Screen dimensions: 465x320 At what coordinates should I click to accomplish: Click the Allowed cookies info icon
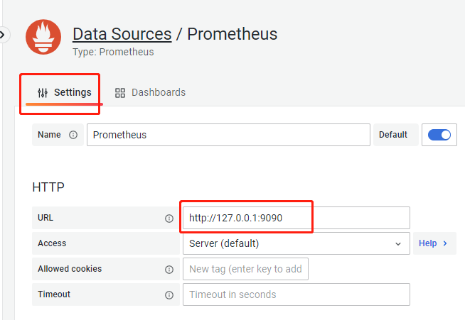(x=169, y=270)
